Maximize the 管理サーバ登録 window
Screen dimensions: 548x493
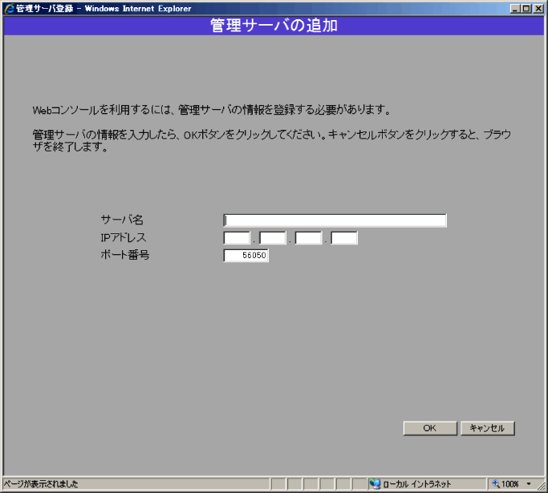526,9
